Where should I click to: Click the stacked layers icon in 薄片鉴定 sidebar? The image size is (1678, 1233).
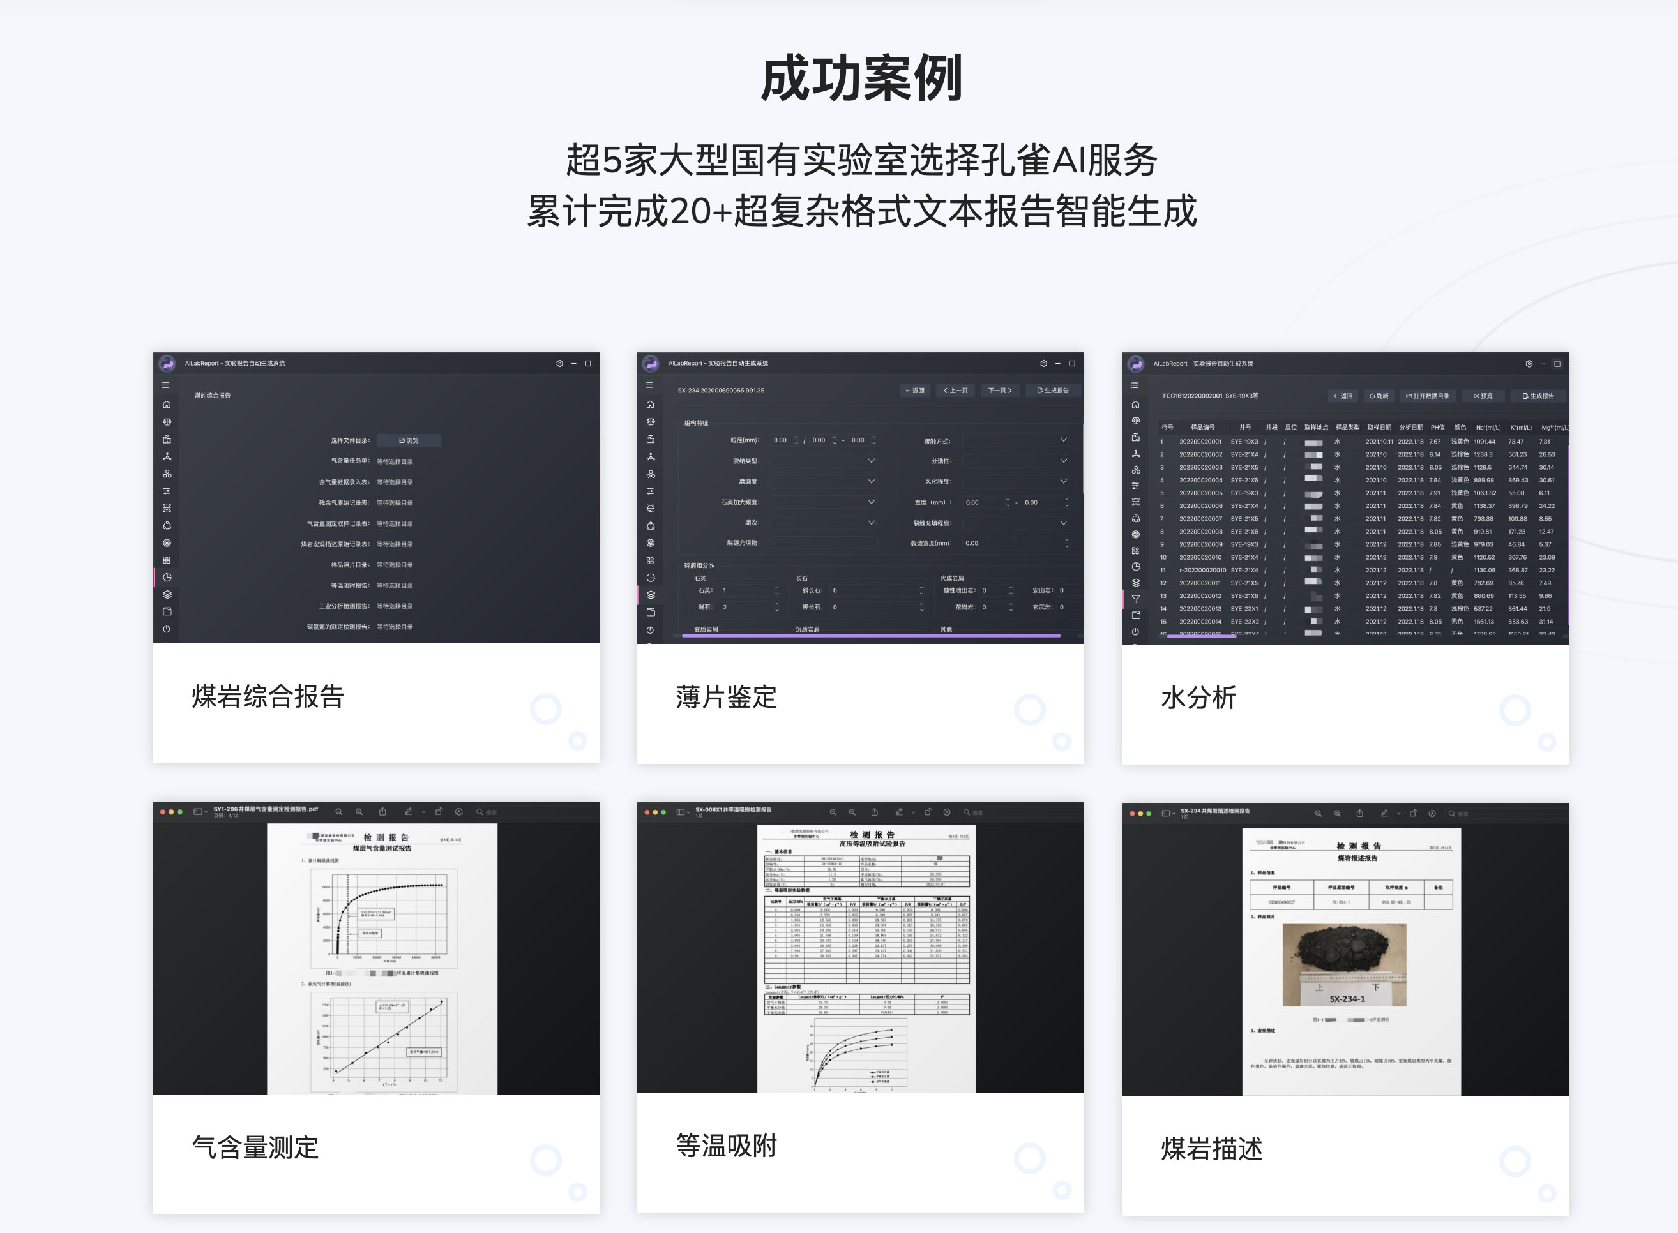point(651,595)
